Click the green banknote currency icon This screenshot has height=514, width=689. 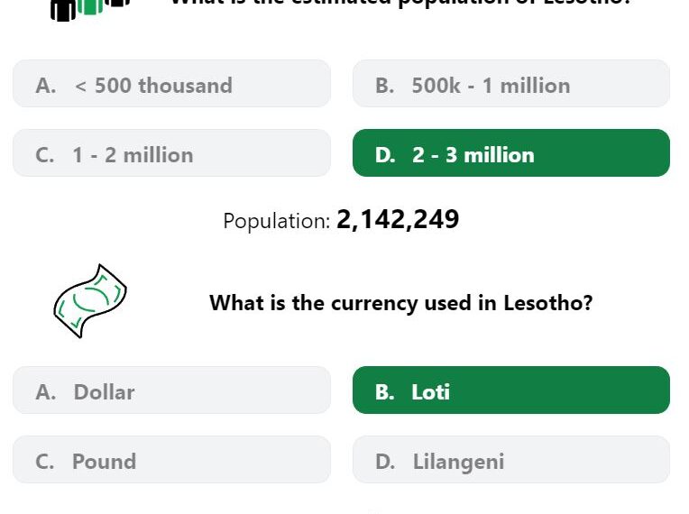90,301
